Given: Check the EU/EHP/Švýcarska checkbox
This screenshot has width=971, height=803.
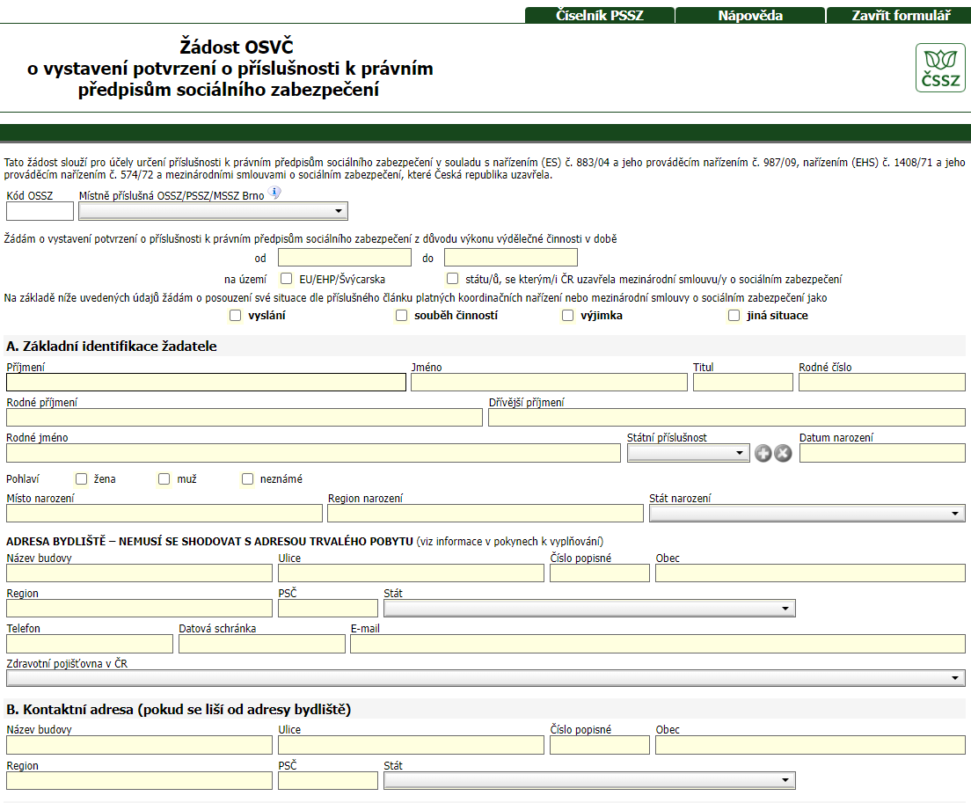Looking at the screenshot, I should click(x=287, y=279).
